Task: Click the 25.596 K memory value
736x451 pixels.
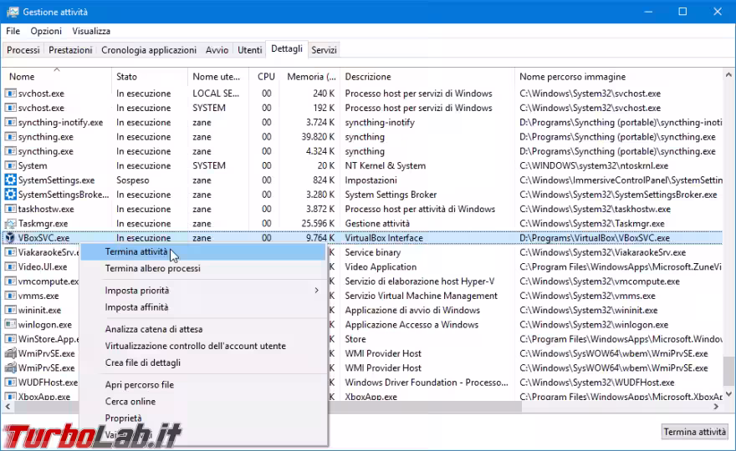Action: [x=318, y=224]
